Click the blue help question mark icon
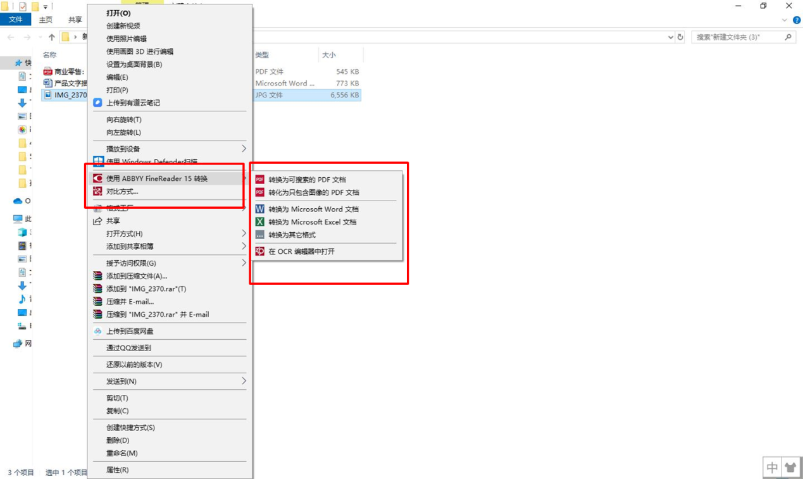This screenshot has height=479, width=803. click(x=797, y=20)
